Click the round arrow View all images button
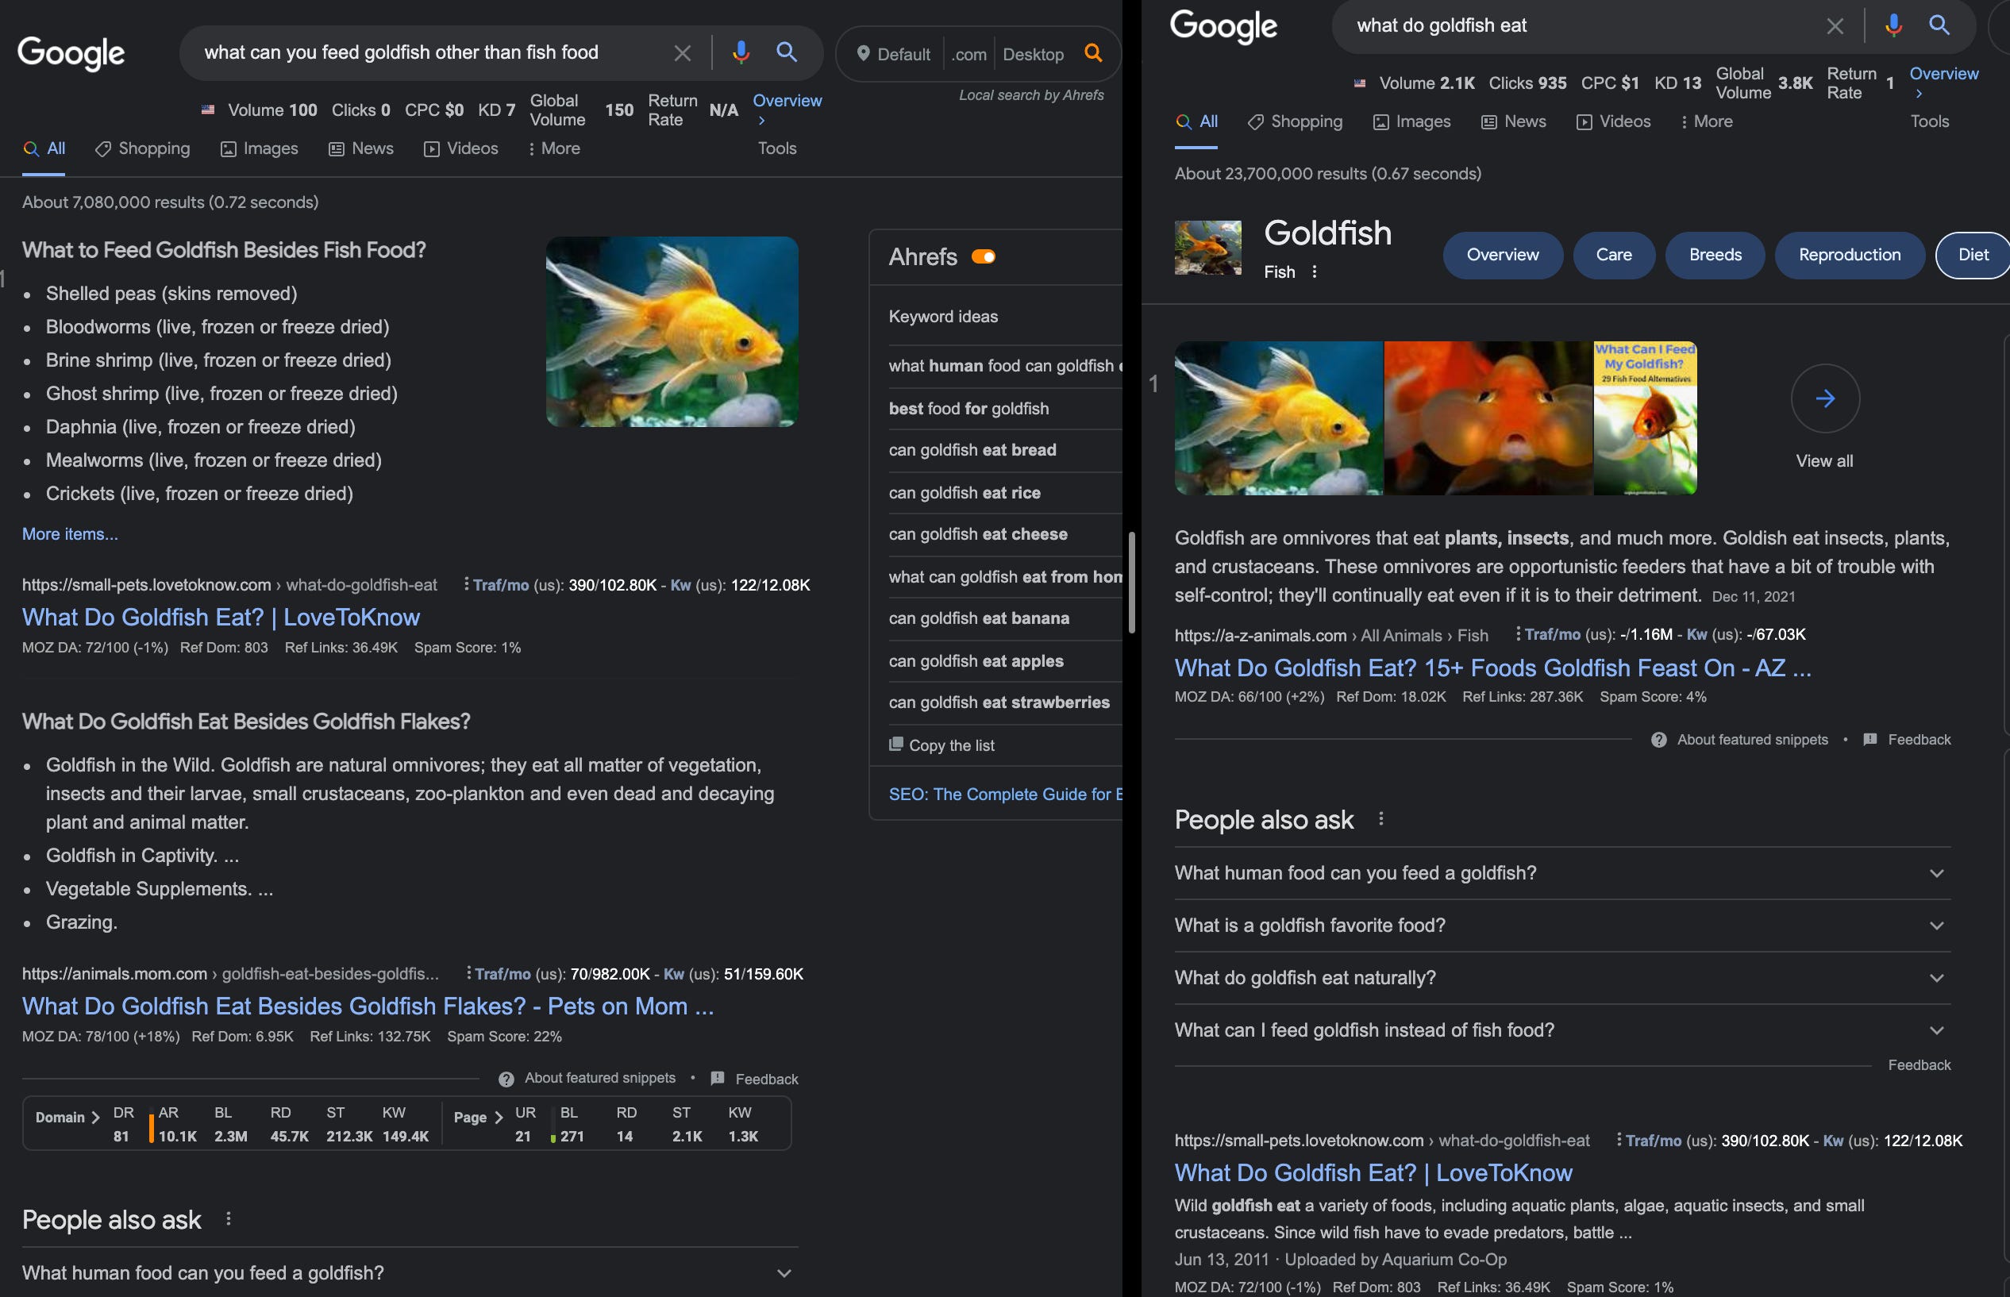The height and width of the screenshot is (1297, 2010). (1825, 398)
